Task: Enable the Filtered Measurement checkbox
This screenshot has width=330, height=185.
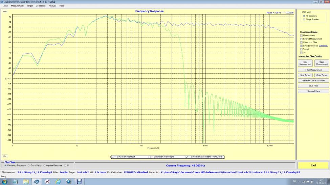Action: pos(301,39)
